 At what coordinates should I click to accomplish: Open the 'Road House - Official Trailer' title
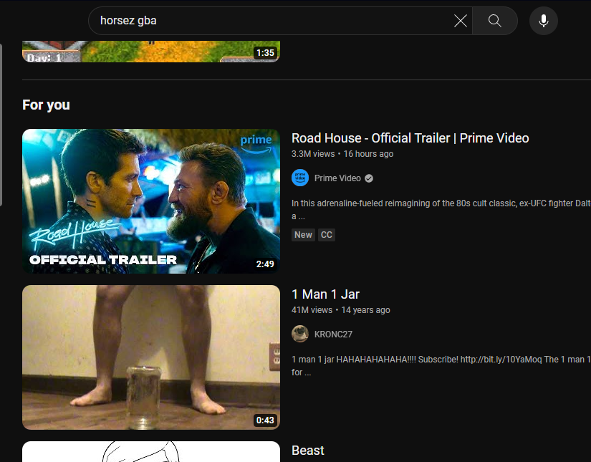tap(410, 138)
